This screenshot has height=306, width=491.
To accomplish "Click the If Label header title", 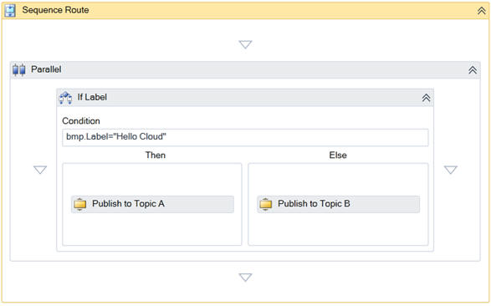I will [x=92, y=97].
